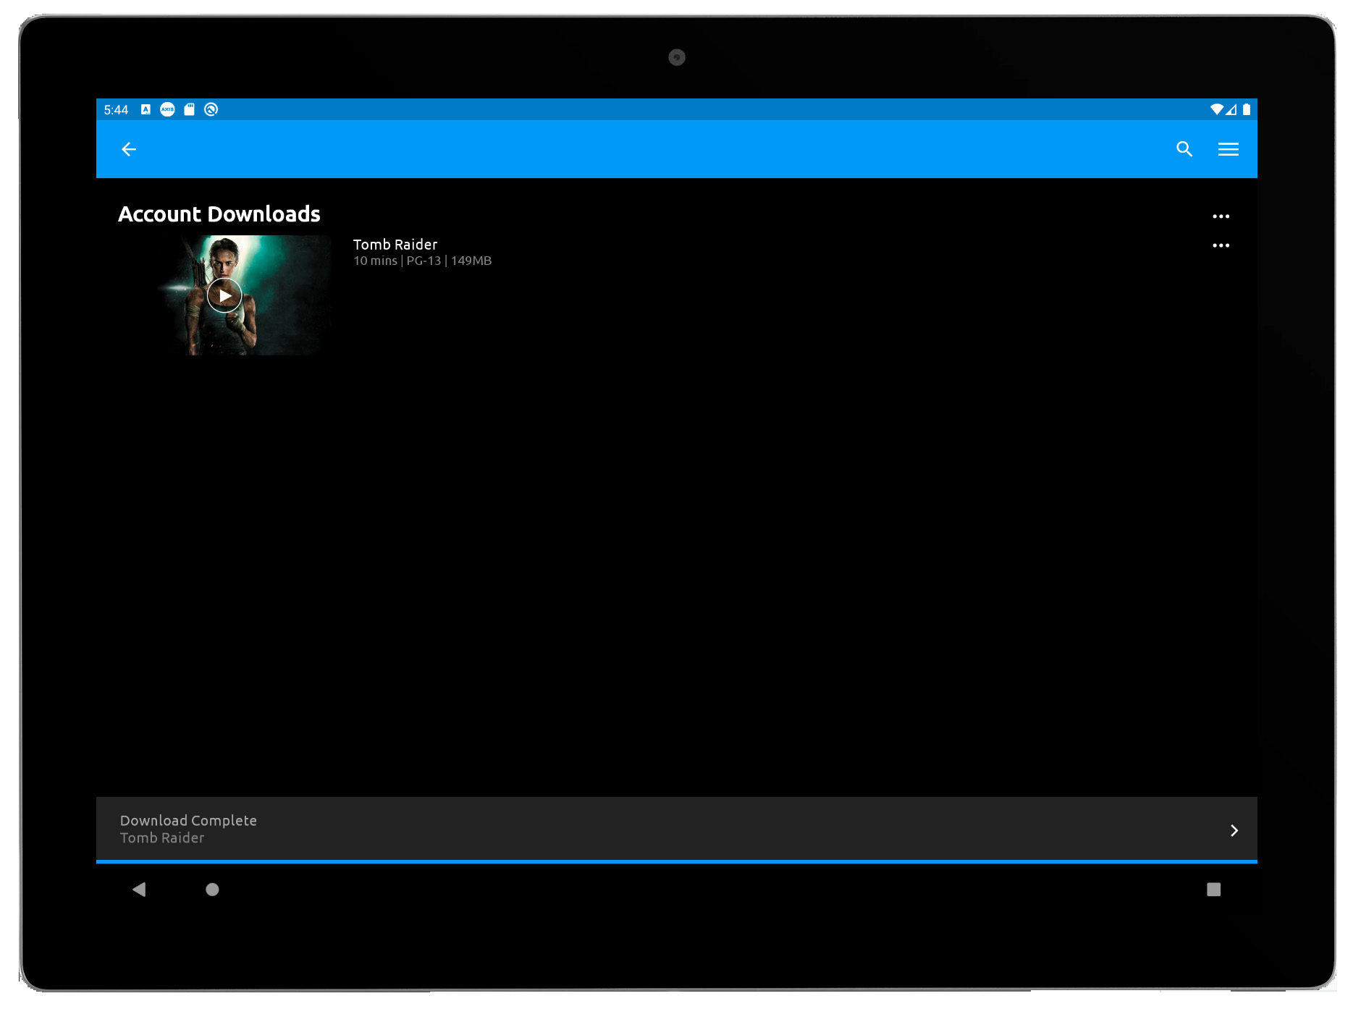Click the '10 mins | PG-13 | 149MB' details
The image size is (1361, 1009).
(x=422, y=261)
